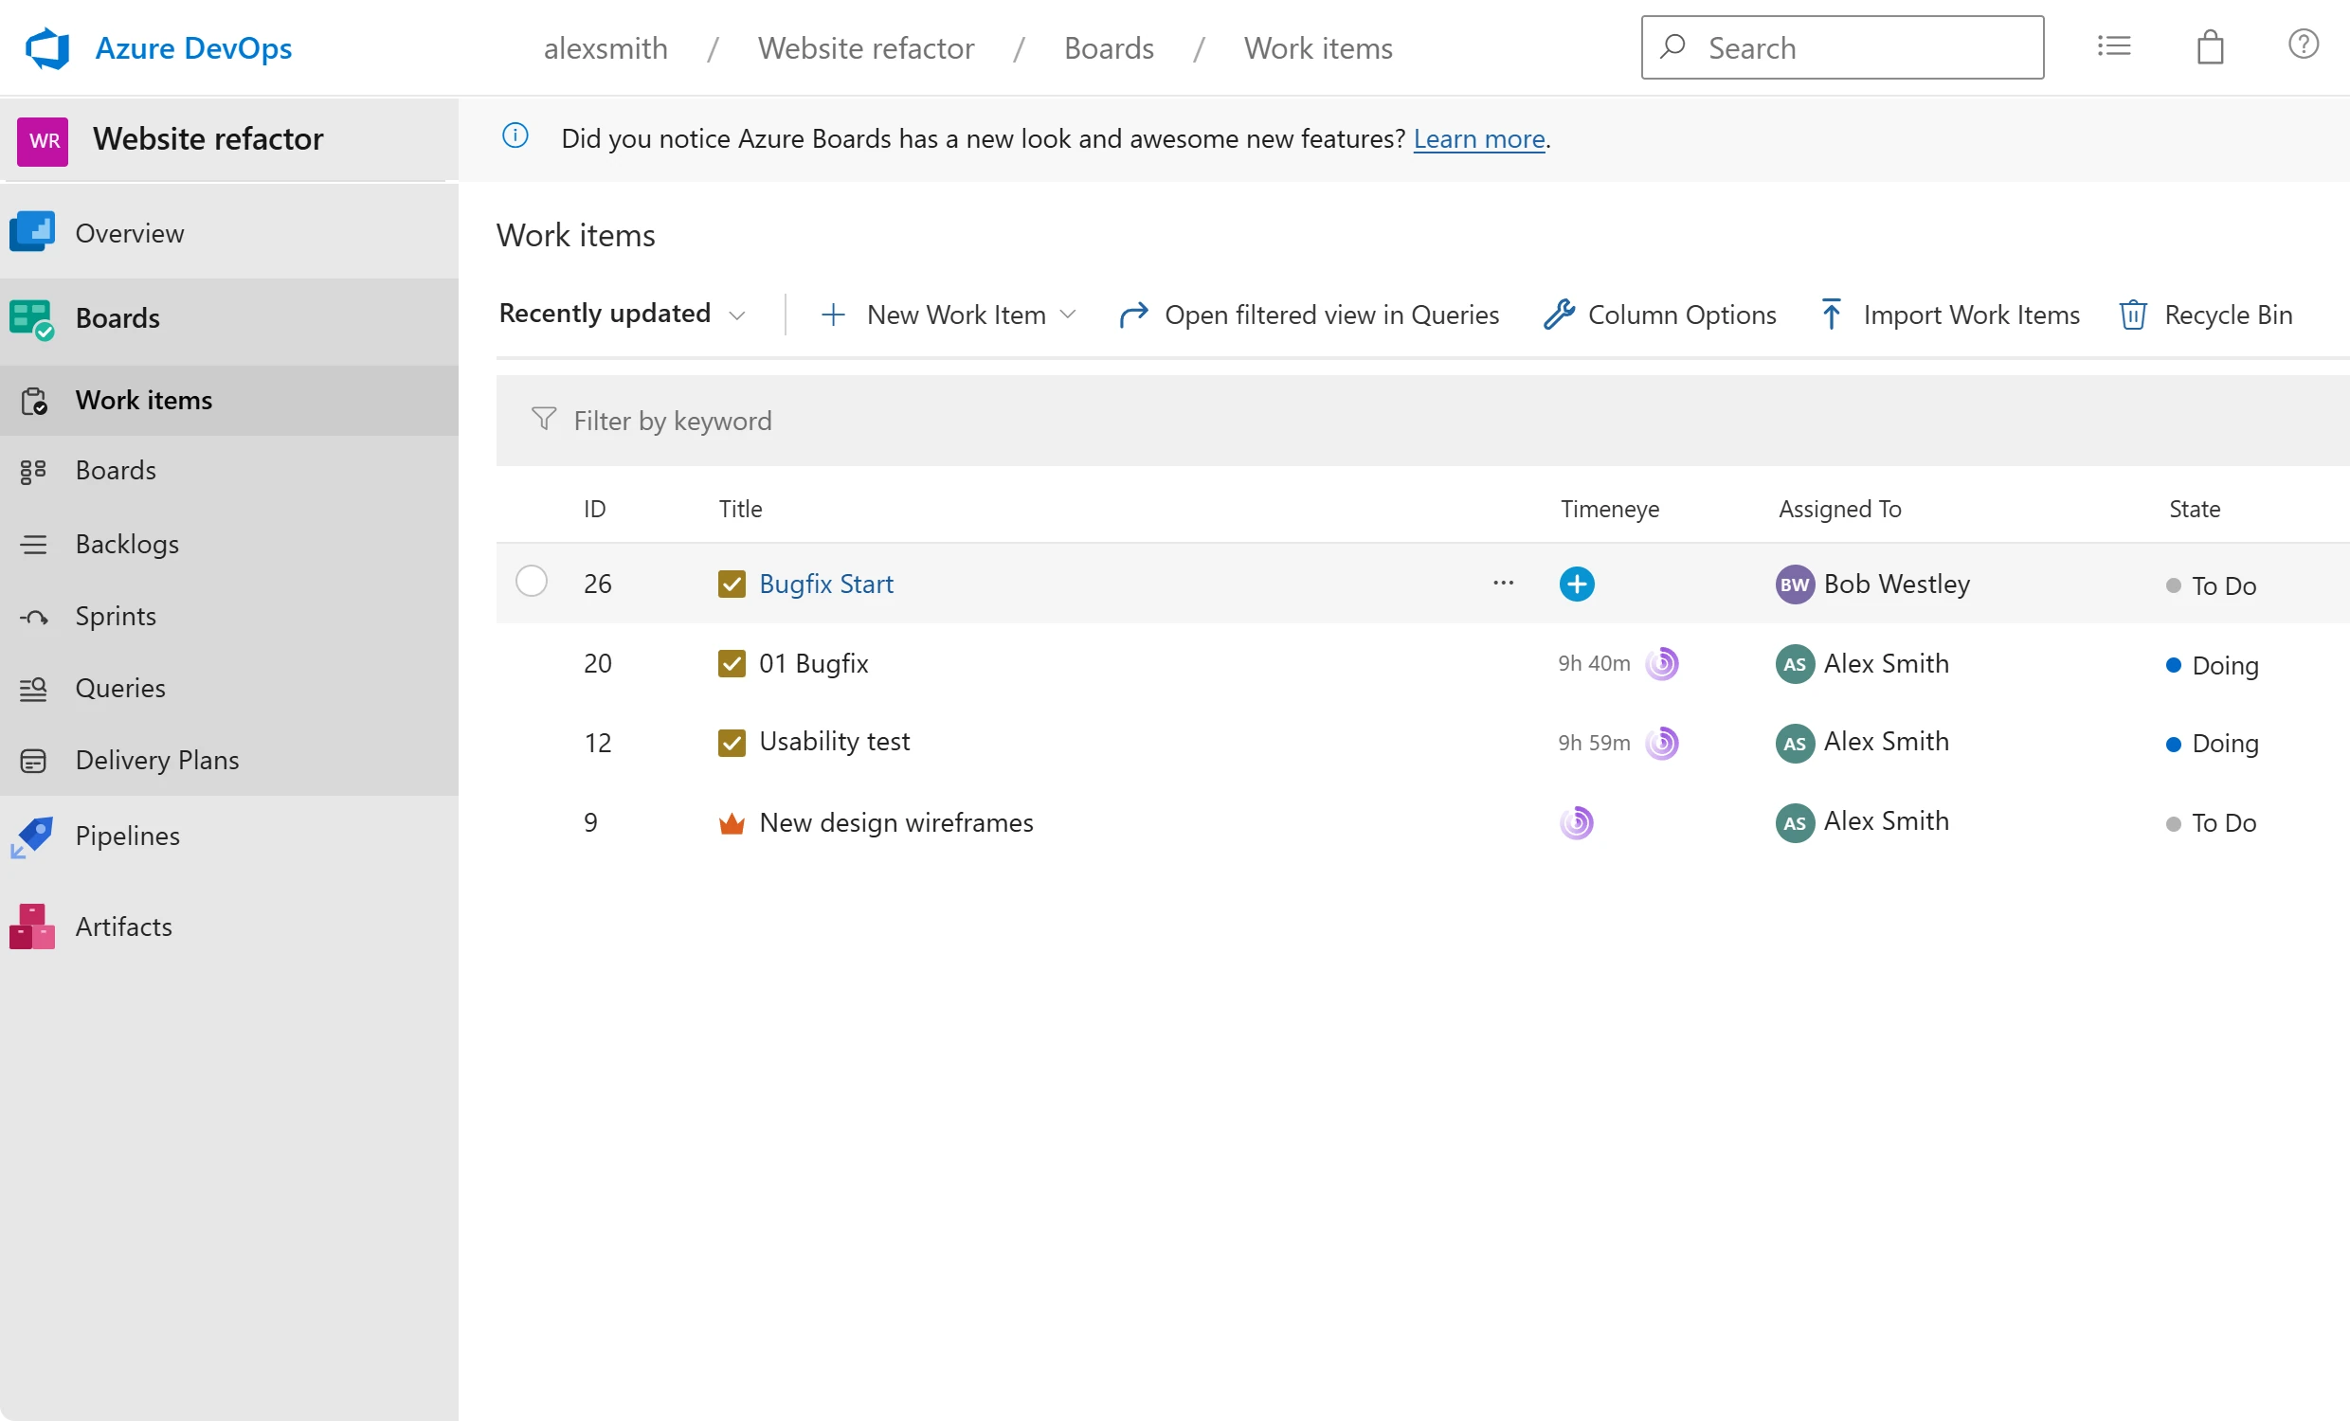The height and width of the screenshot is (1421, 2350).
Task: Open Queries in the sidebar
Action: pos(229,688)
